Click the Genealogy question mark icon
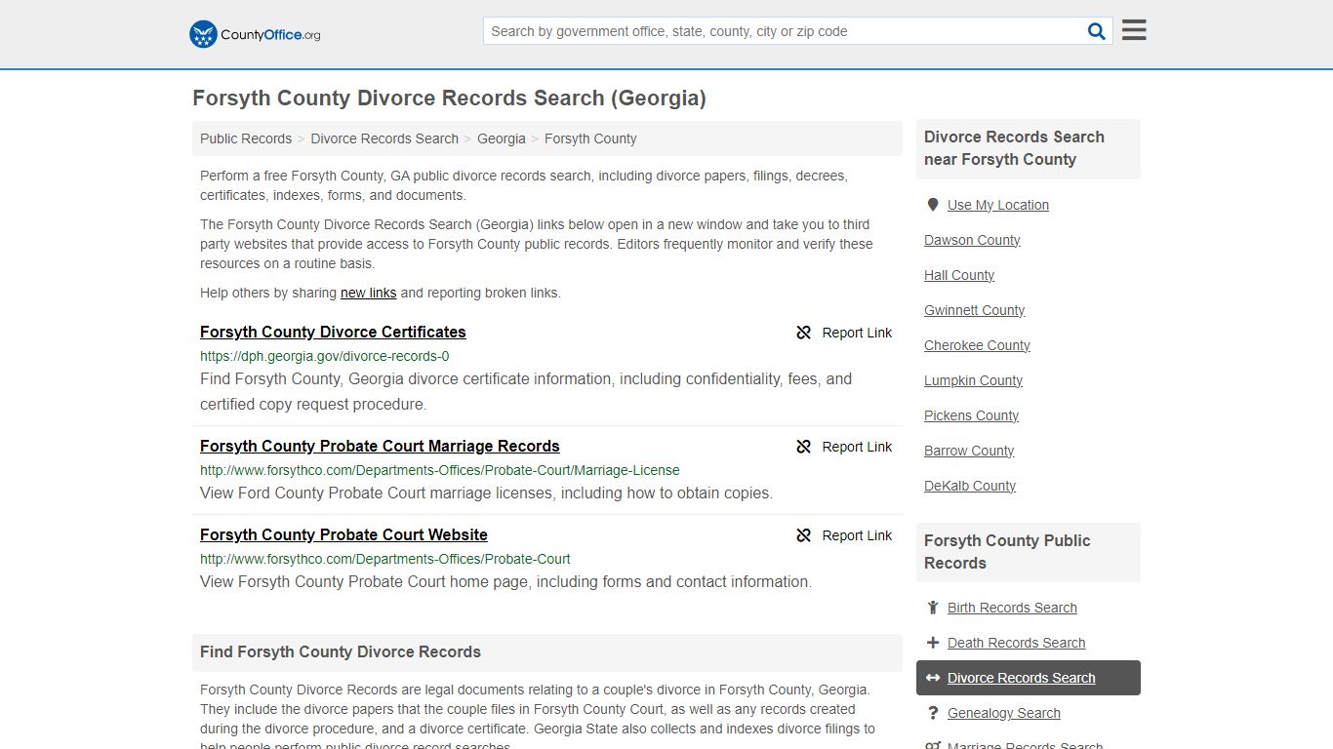 point(933,713)
